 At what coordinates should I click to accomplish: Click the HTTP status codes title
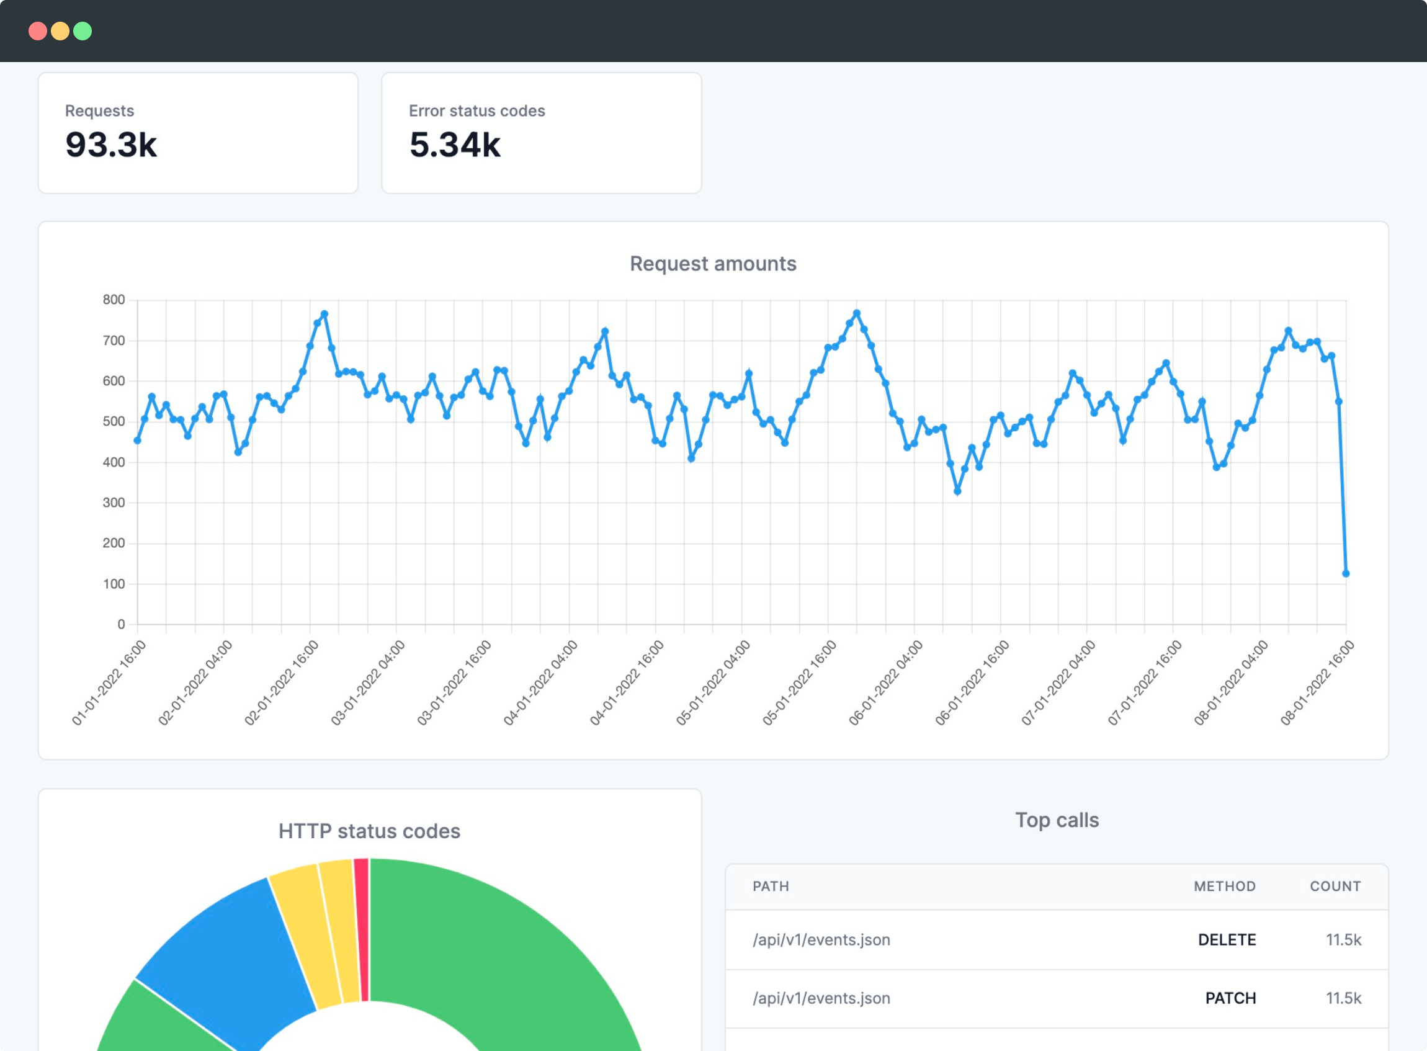click(x=369, y=831)
